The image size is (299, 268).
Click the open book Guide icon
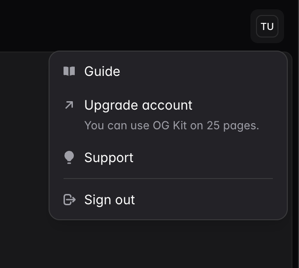[x=69, y=71]
